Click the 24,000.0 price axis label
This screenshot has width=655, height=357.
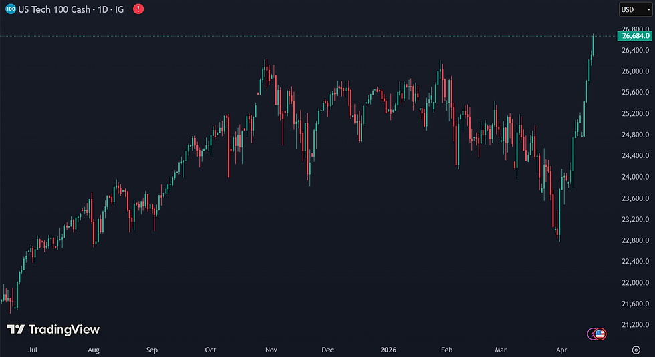[636, 177]
